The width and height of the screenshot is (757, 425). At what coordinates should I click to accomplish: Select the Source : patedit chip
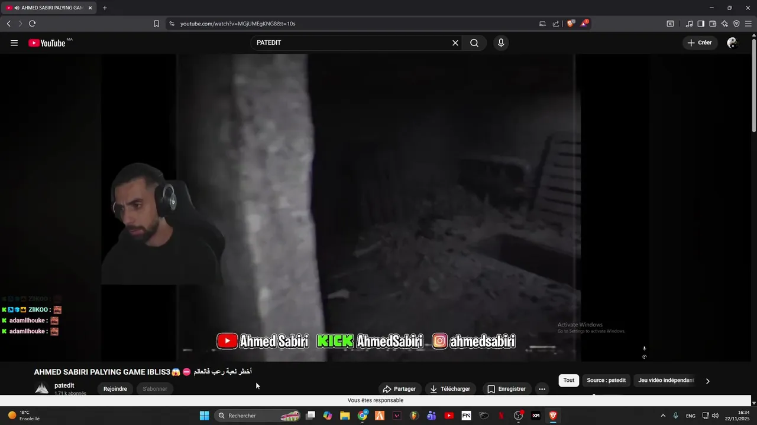tap(606, 380)
